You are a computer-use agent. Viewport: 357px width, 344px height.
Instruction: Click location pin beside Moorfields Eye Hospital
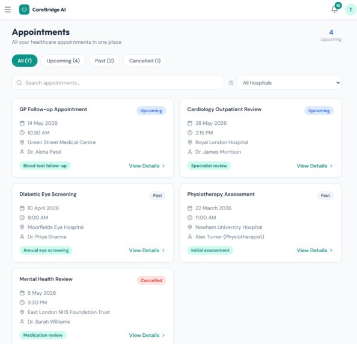(x=22, y=227)
